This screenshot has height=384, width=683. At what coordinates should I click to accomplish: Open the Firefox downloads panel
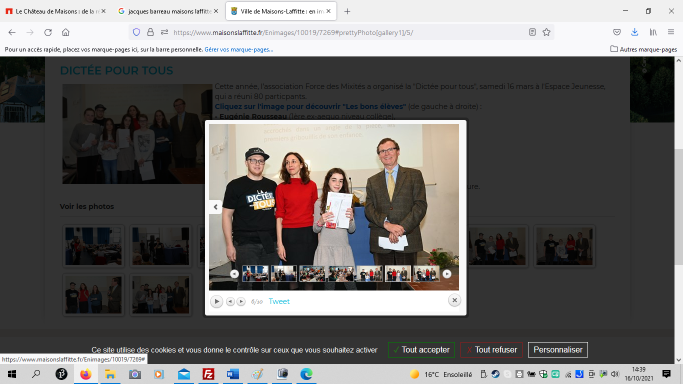point(634,32)
